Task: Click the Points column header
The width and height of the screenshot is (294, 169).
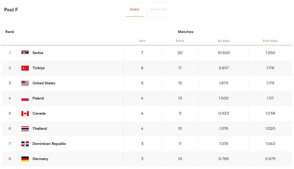Action: point(180,41)
